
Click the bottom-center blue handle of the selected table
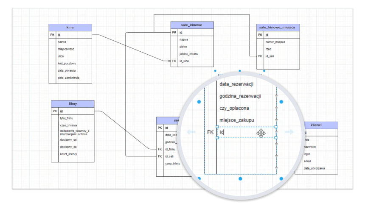[x=240, y=179]
